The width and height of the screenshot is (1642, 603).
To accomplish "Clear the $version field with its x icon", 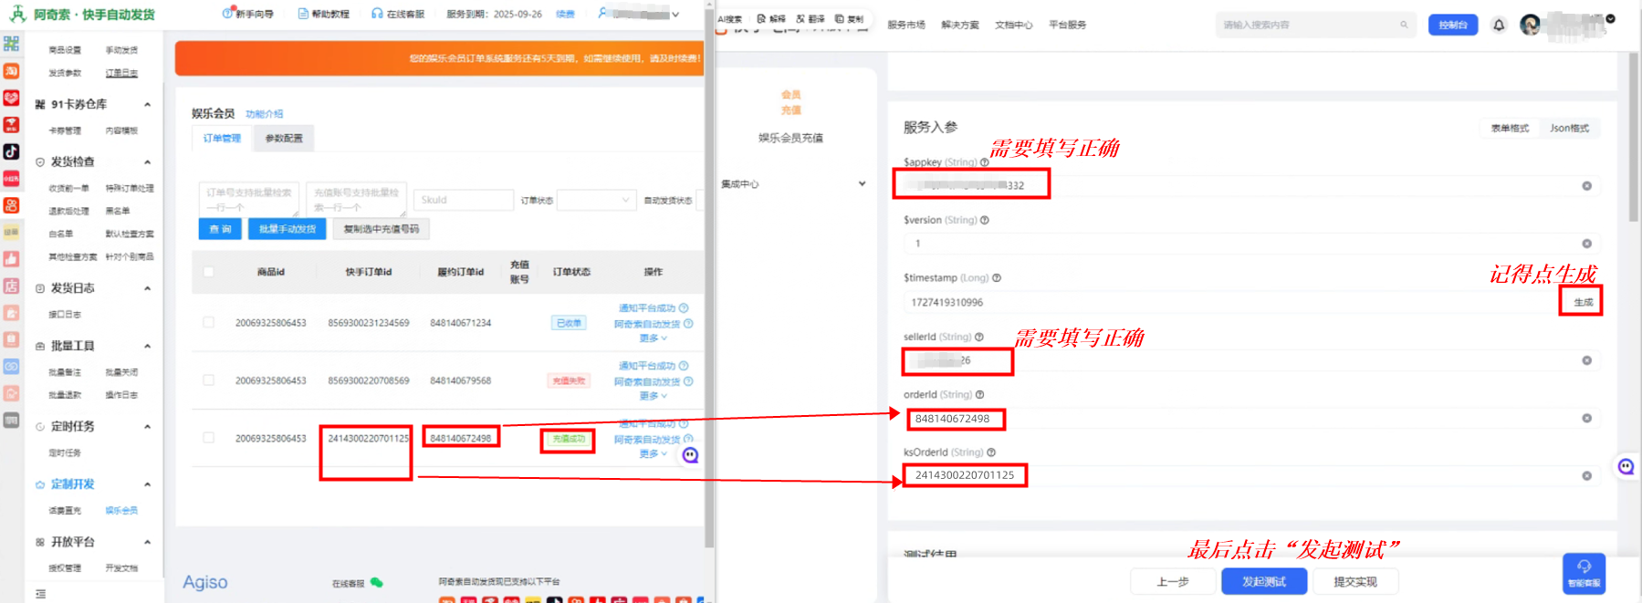I will [x=1586, y=244].
